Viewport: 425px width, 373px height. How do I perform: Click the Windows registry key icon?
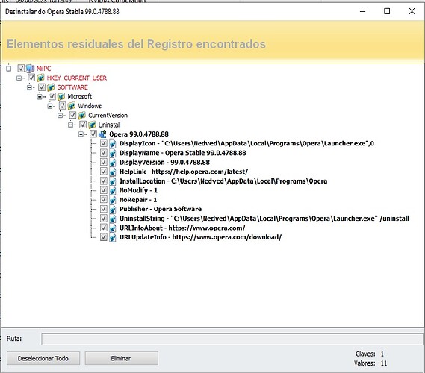tap(72, 106)
